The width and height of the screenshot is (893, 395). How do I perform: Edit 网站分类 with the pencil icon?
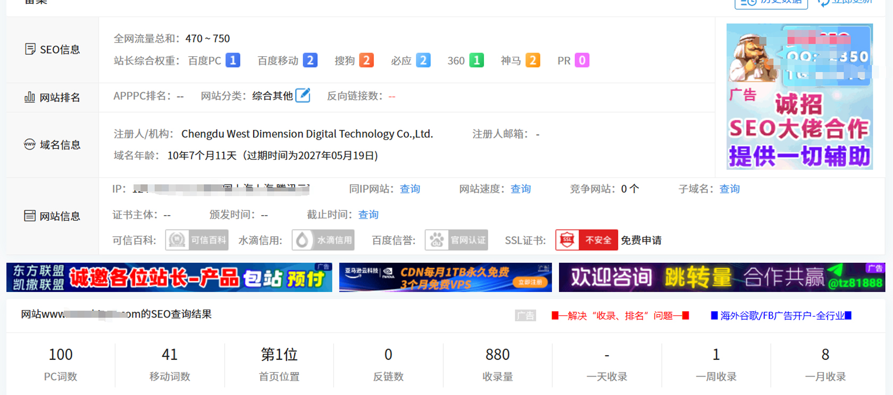click(303, 96)
